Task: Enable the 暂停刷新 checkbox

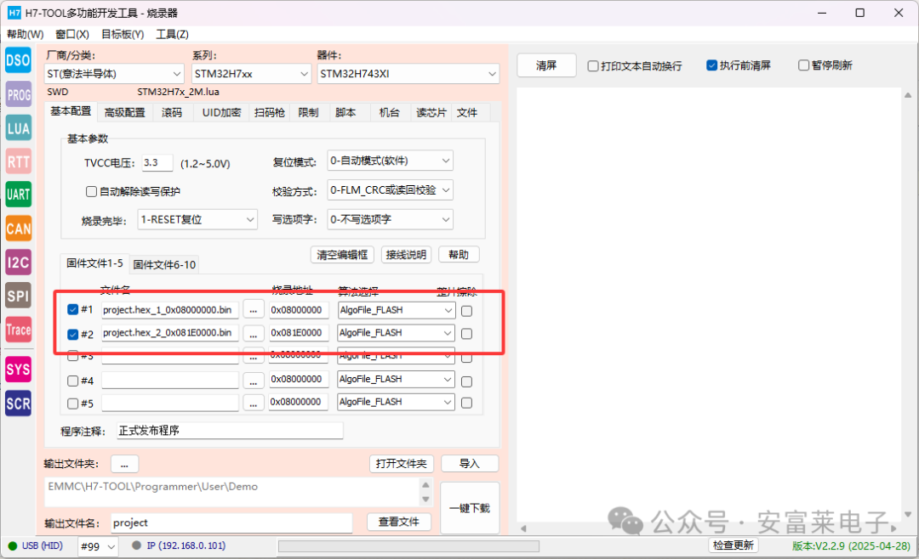Action: click(x=802, y=65)
